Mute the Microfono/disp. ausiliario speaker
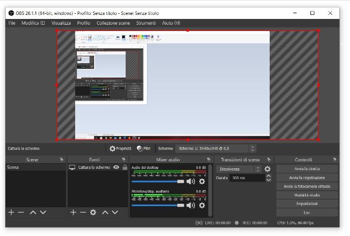This screenshot has width=350, height=236. pyautogui.click(x=190, y=206)
